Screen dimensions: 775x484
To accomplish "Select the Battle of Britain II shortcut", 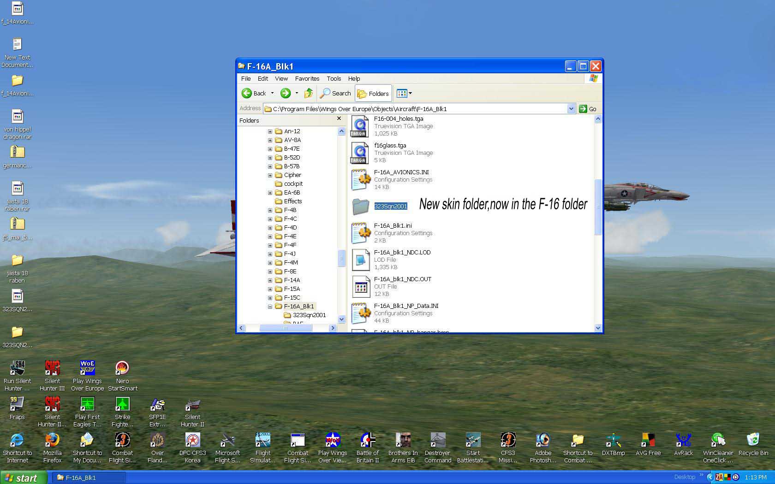I will pyautogui.click(x=368, y=448).
